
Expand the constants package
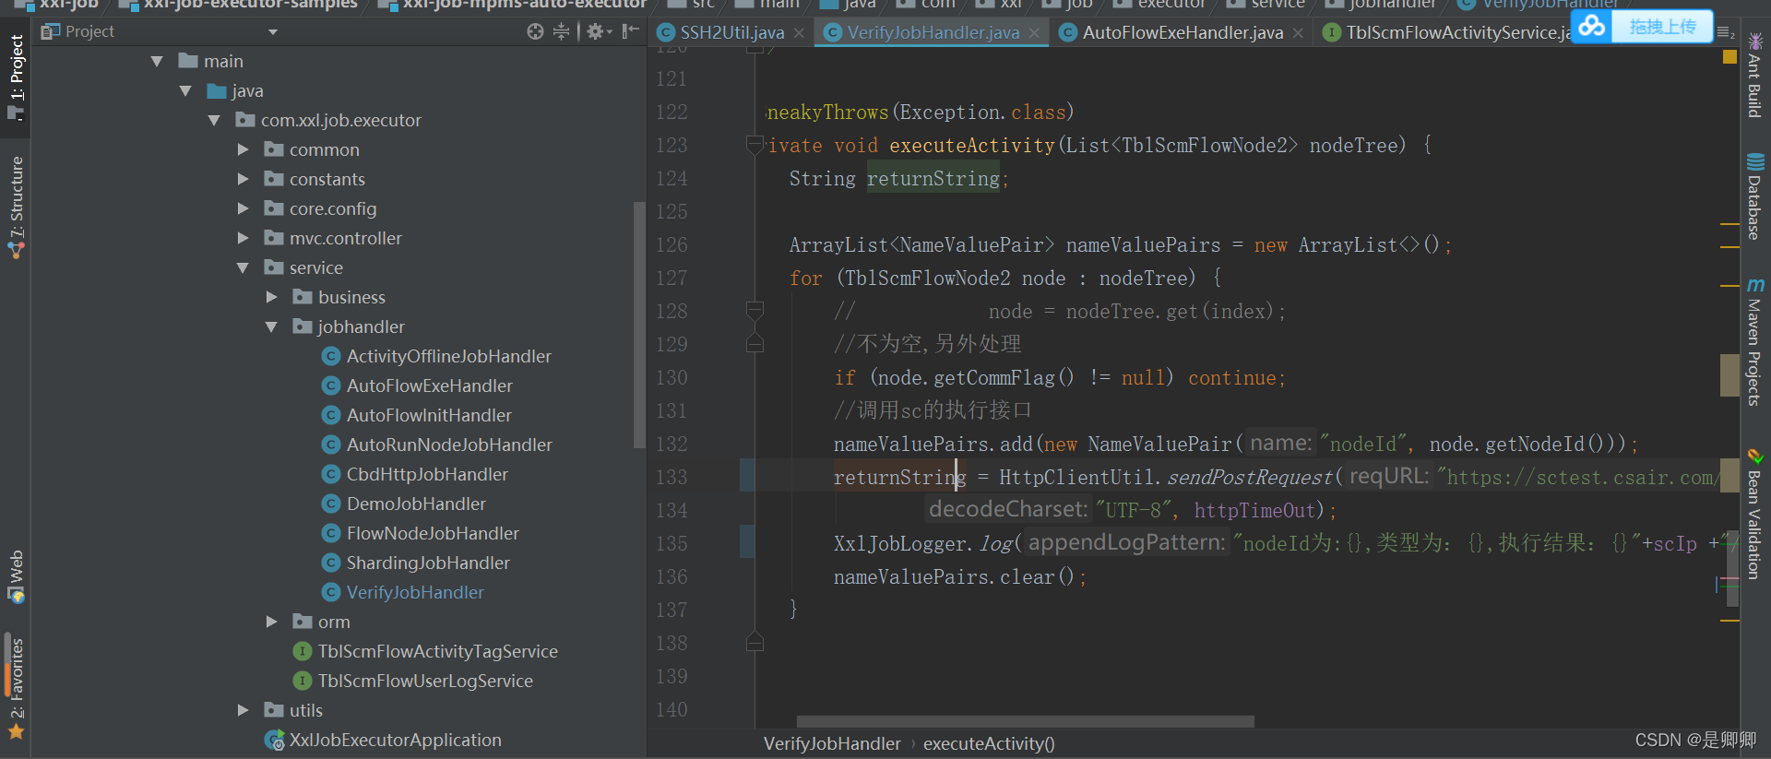(243, 179)
